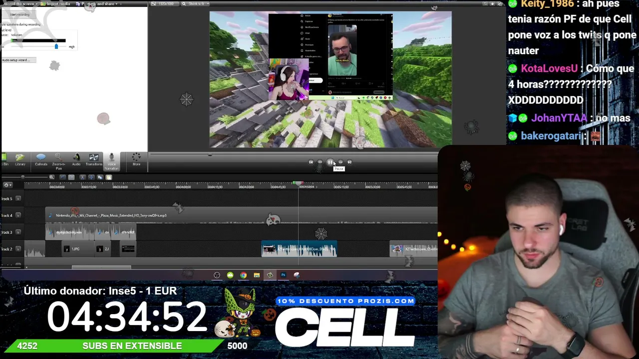
Task: Click the input level volume slider handle
Action: click(56, 46)
